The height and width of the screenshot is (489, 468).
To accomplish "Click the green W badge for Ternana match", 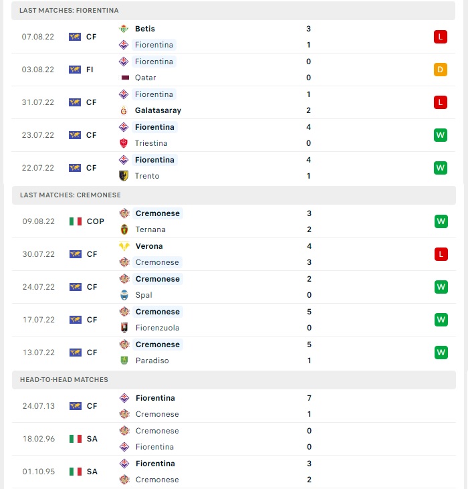I will (441, 221).
